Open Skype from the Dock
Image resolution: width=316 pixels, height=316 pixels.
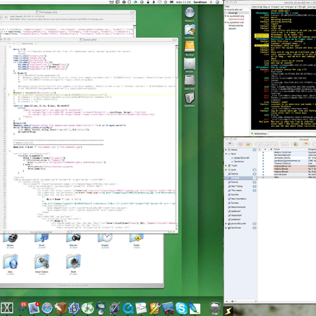coord(181,308)
